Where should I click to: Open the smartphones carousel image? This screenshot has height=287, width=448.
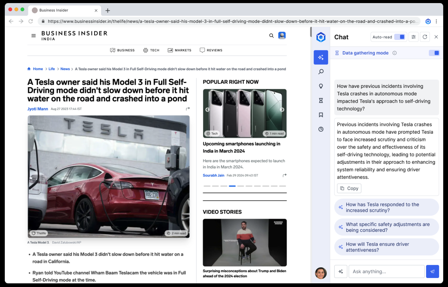tap(245, 113)
